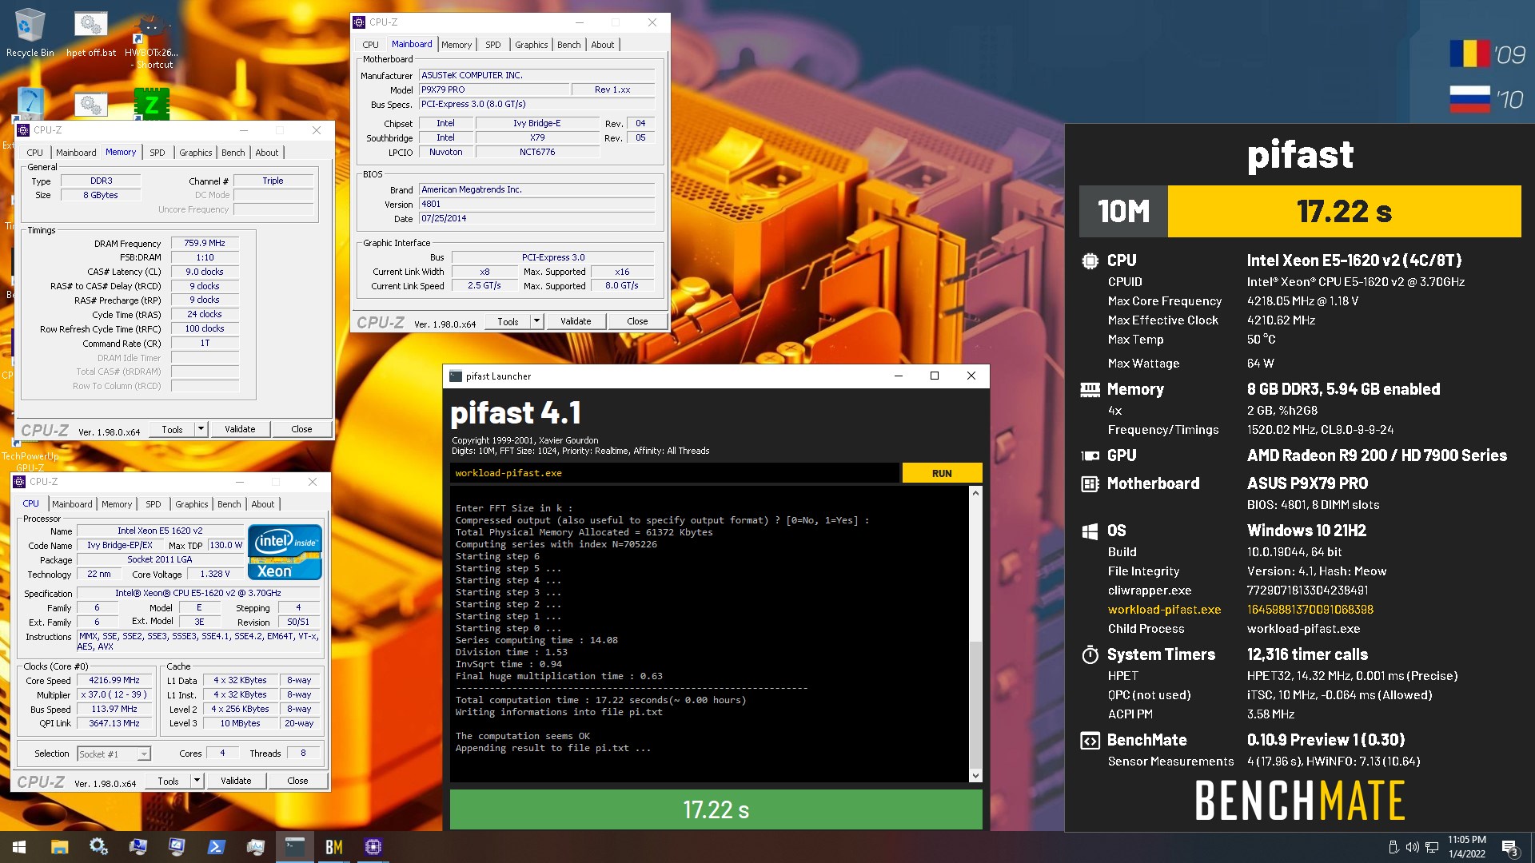Click the Core Voltage value 1.328 V
The width and height of the screenshot is (1535, 863).
pyautogui.click(x=215, y=574)
